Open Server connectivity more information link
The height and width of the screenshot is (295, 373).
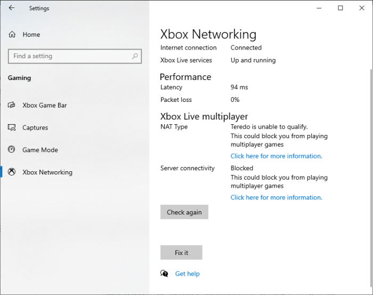point(276,197)
